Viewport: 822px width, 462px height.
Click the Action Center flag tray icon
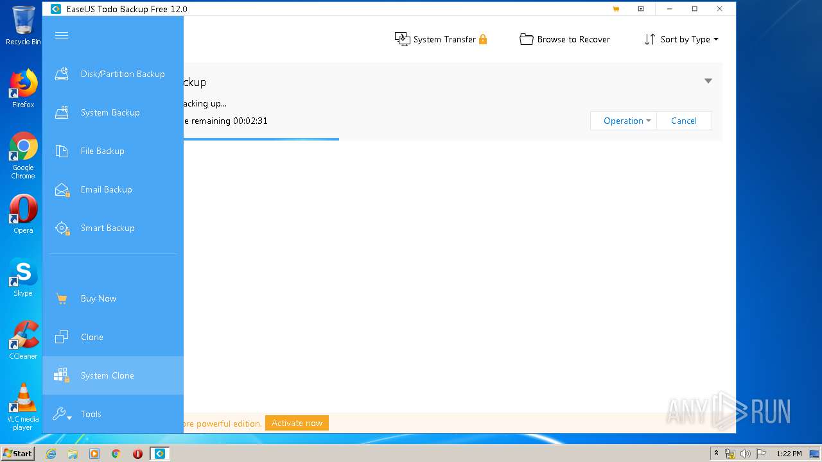(x=761, y=454)
